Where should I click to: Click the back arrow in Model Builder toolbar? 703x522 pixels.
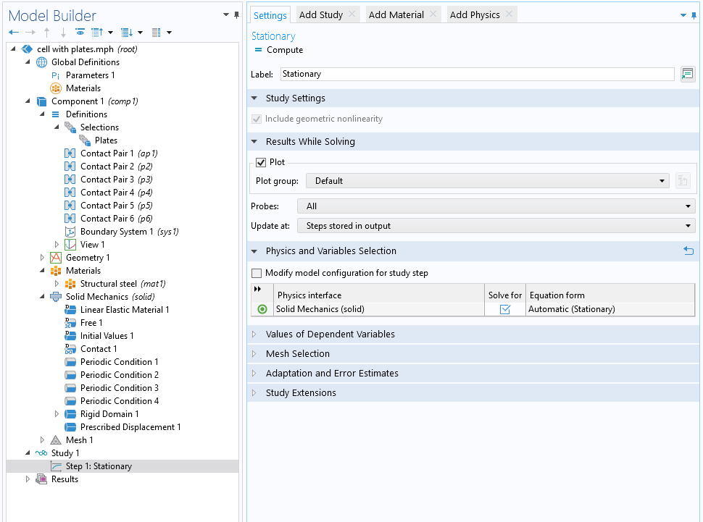tap(14, 33)
